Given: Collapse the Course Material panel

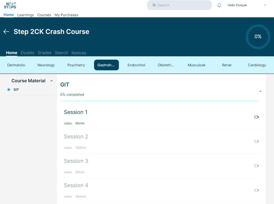Looking at the screenshot, I should click(x=51, y=80).
